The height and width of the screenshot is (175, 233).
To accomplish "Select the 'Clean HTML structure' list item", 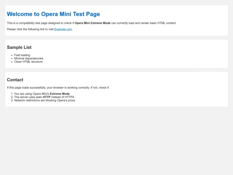I will coord(28,62).
